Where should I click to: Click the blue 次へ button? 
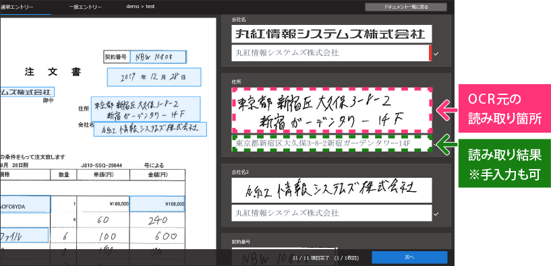(410, 257)
